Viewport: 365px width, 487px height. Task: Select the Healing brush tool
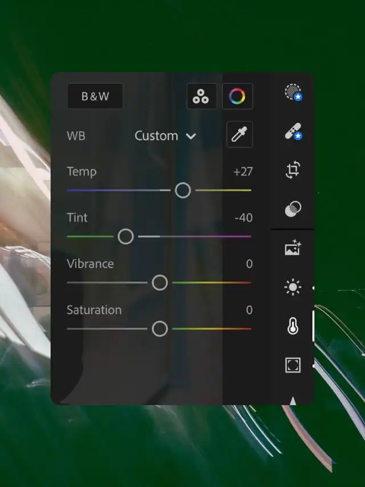click(293, 132)
